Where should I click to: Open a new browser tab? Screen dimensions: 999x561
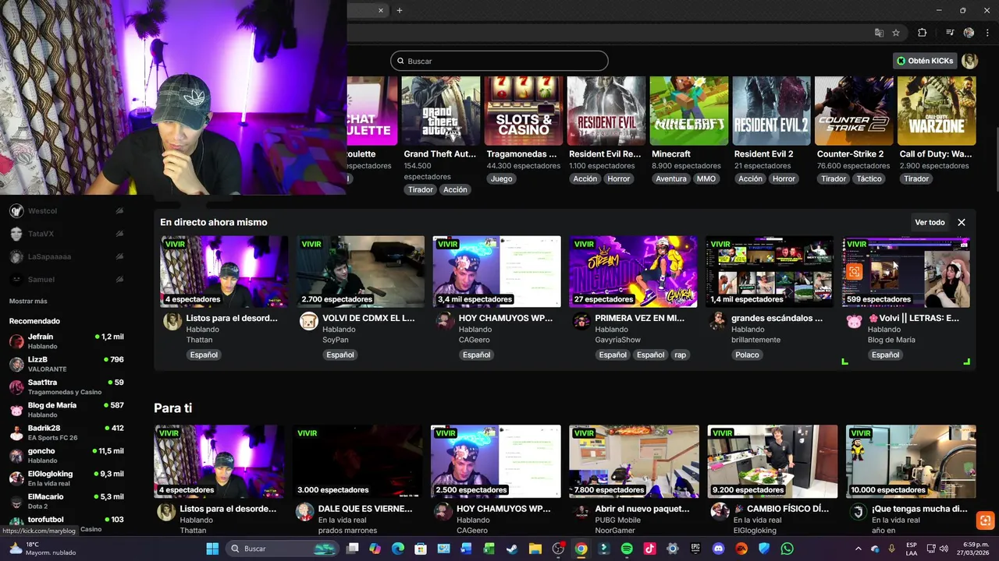[x=400, y=10]
